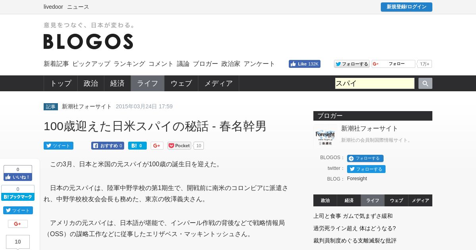Open the ウェブ tab in dark navbar

(x=181, y=83)
